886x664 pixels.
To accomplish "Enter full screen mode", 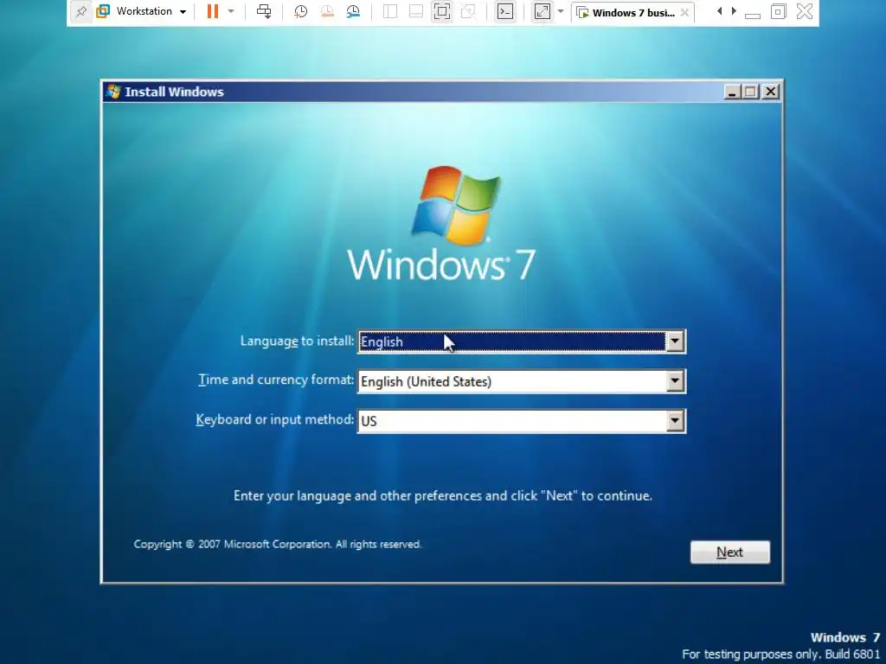I will pyautogui.click(x=442, y=11).
